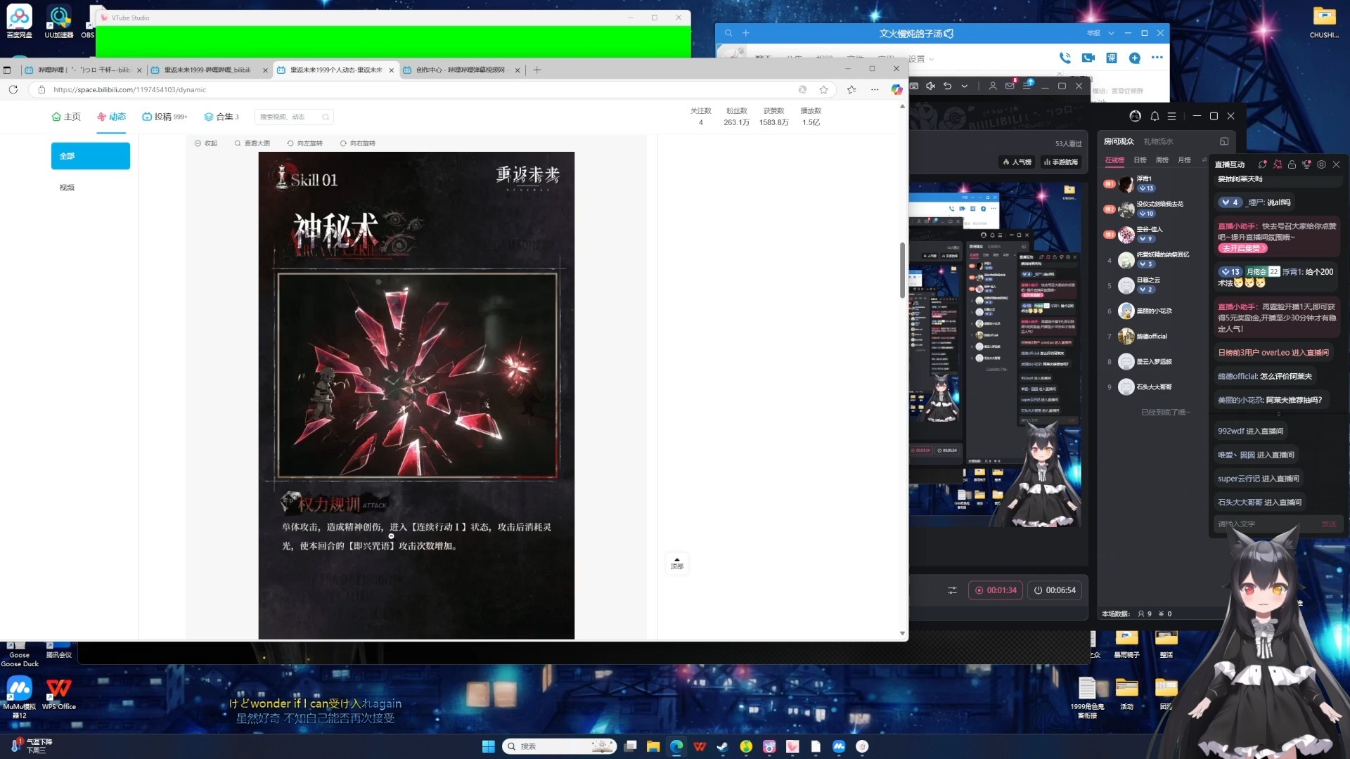This screenshot has height=759, width=1350.
Task: Collapse the image with 收起
Action: click(206, 143)
